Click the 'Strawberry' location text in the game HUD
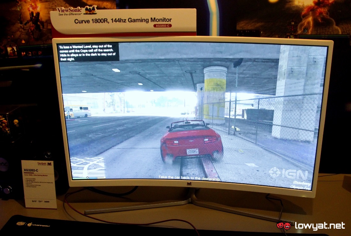Image resolution: width=351 pixels, height=236 pixels. [x=302, y=183]
